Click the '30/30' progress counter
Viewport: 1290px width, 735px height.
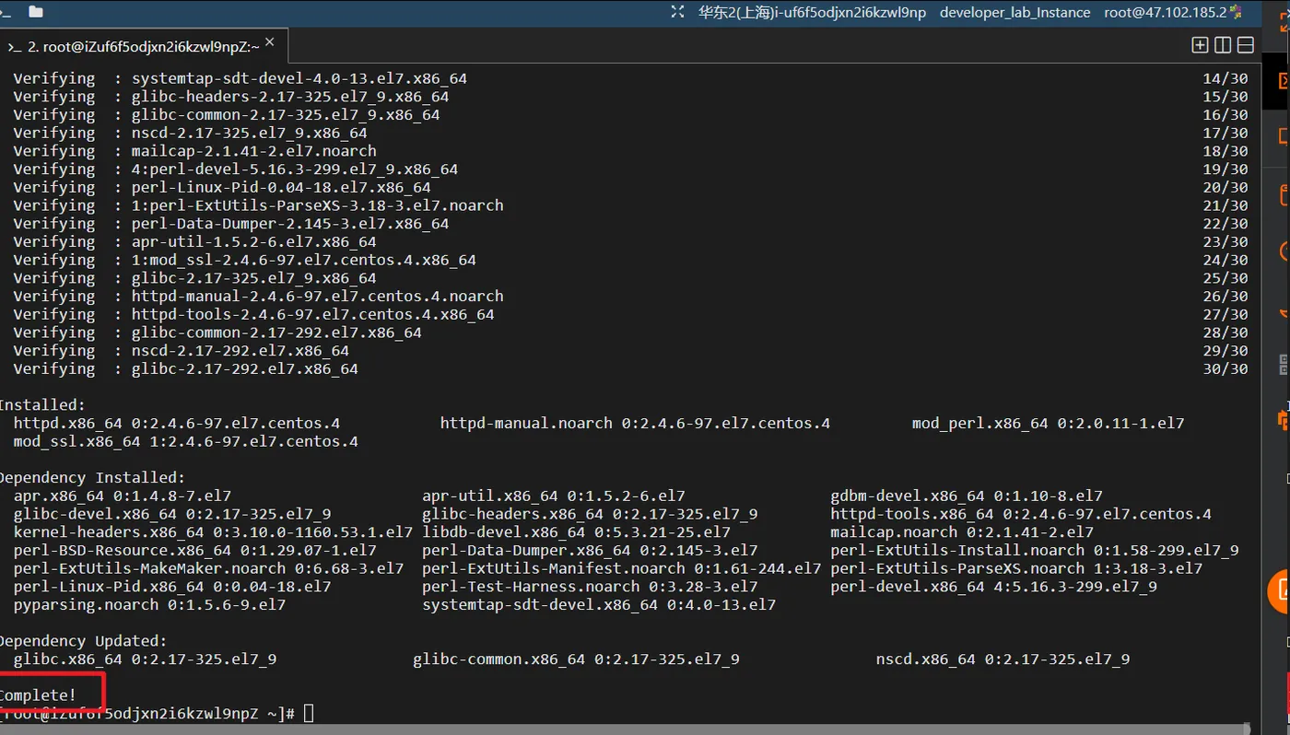click(1225, 368)
